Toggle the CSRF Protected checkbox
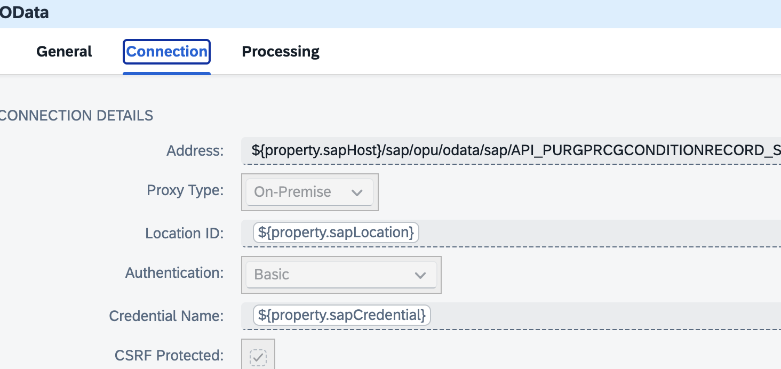 click(x=258, y=356)
